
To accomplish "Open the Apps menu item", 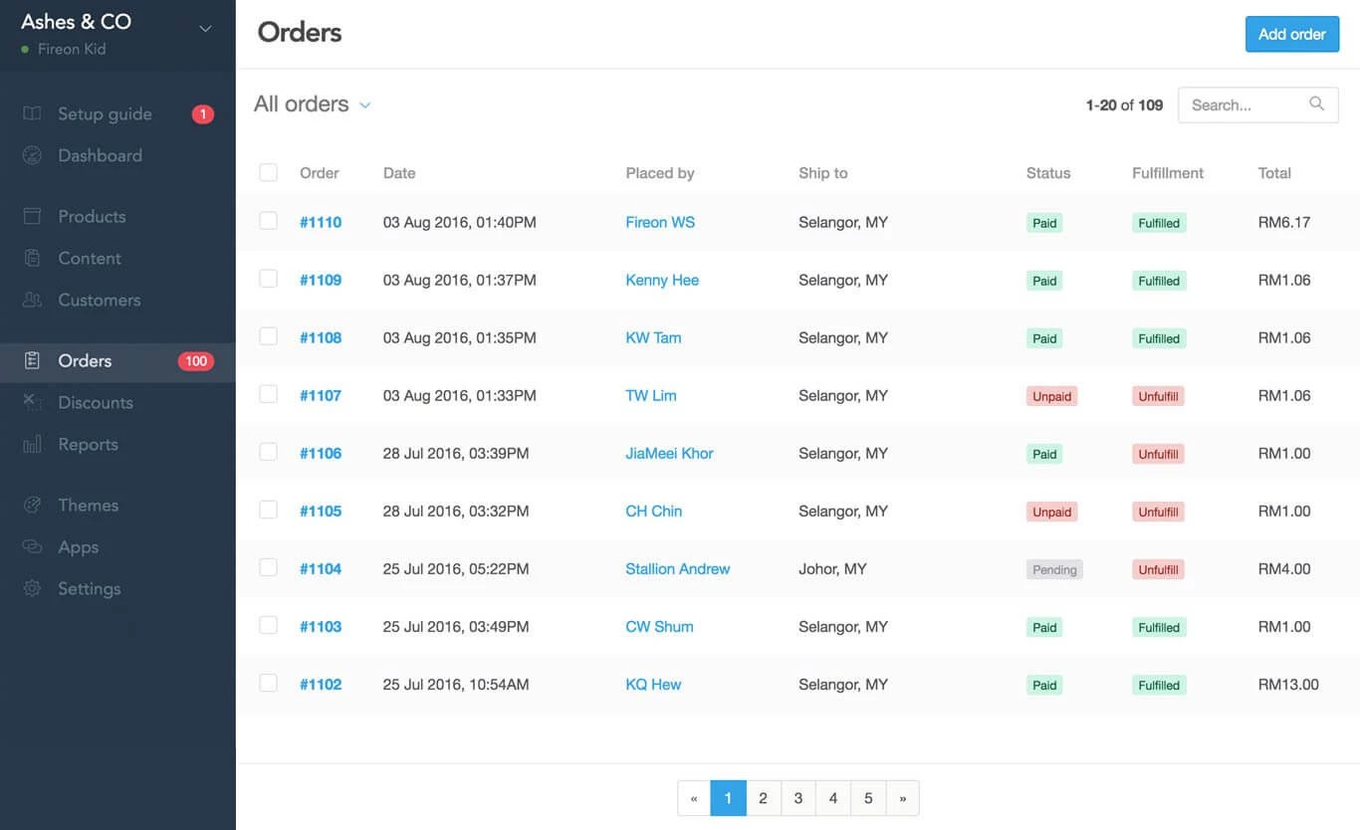I will [x=78, y=546].
